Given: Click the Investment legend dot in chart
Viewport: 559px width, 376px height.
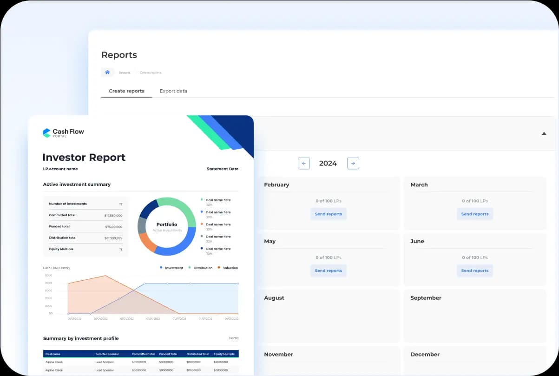Looking at the screenshot, I should [161, 268].
